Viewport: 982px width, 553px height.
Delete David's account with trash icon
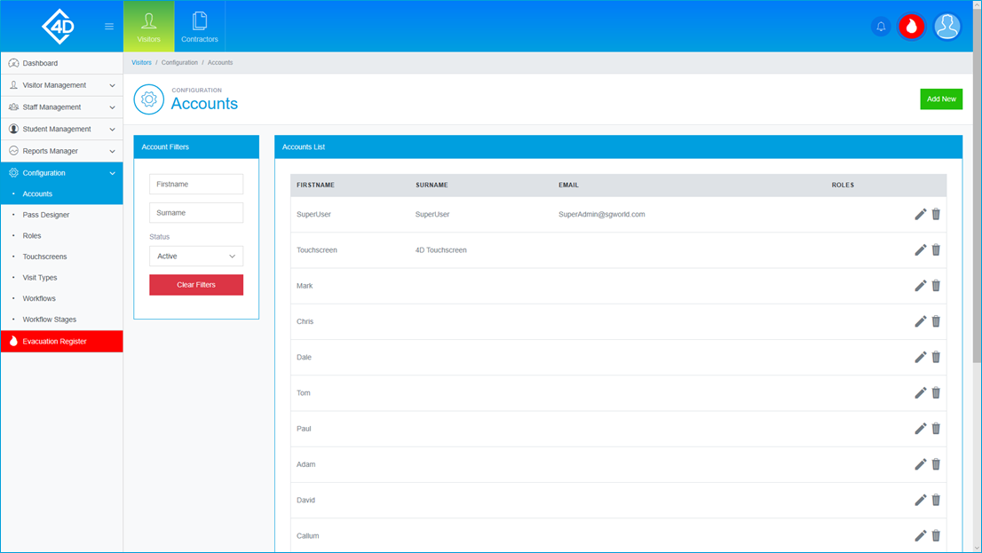[x=936, y=500]
